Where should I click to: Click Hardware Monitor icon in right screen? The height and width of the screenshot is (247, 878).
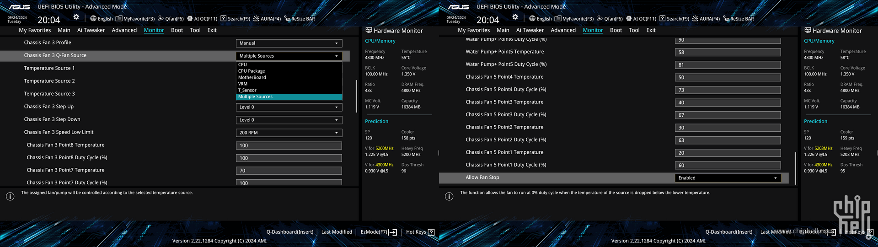point(808,30)
